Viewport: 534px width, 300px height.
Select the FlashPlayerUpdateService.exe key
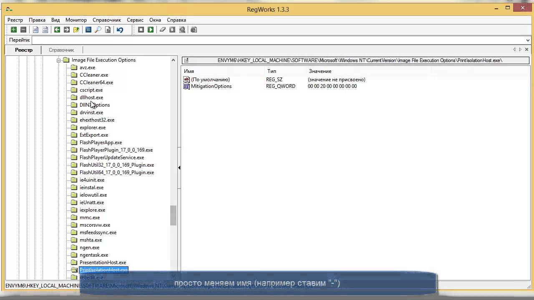[x=112, y=157]
